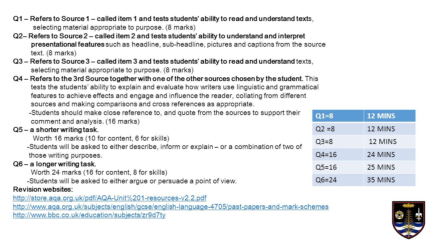
Task: Click the Revision websites heading
Action: (x=43, y=190)
